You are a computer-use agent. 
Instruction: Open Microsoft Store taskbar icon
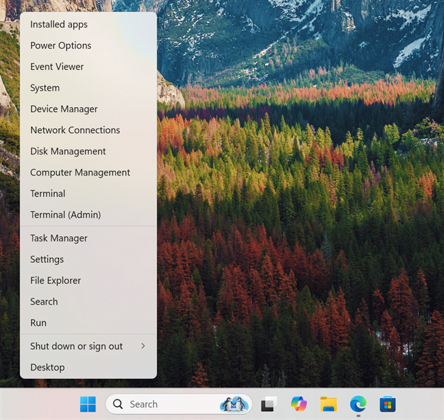[388, 404]
